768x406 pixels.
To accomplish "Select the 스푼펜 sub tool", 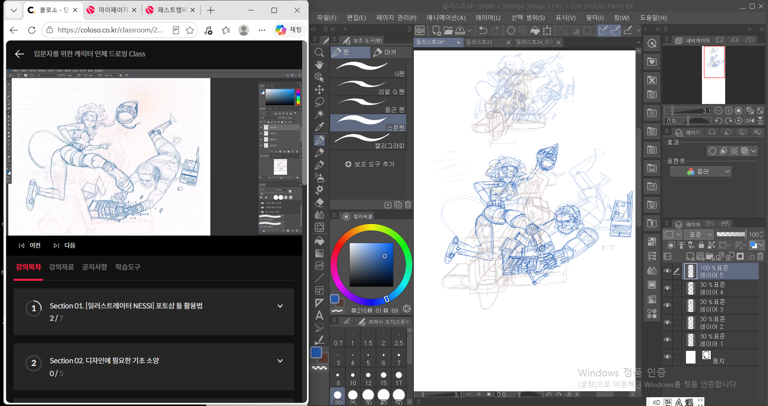I will coord(368,122).
